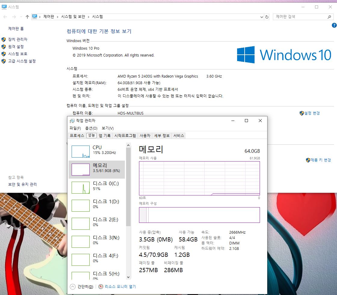Switch to 사용자 tab
This screenshot has height=295, width=337.
[x=145, y=136]
